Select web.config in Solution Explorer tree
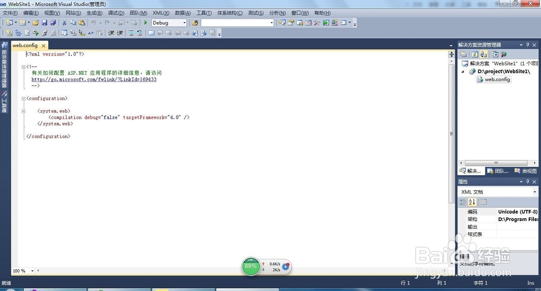This screenshot has height=291, width=541. tap(494, 80)
